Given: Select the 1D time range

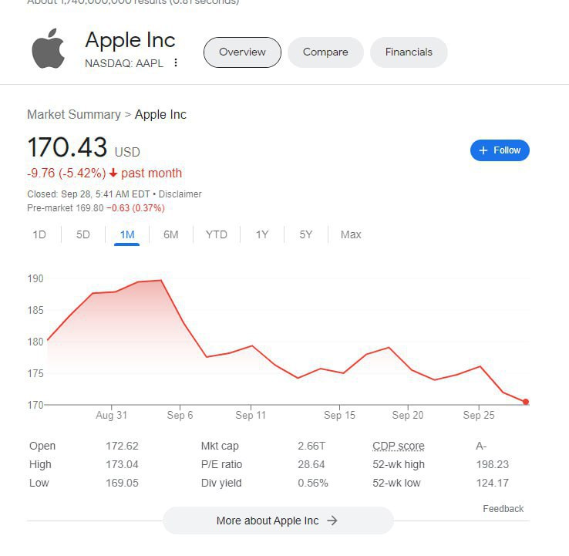Looking at the screenshot, I should pyautogui.click(x=39, y=234).
